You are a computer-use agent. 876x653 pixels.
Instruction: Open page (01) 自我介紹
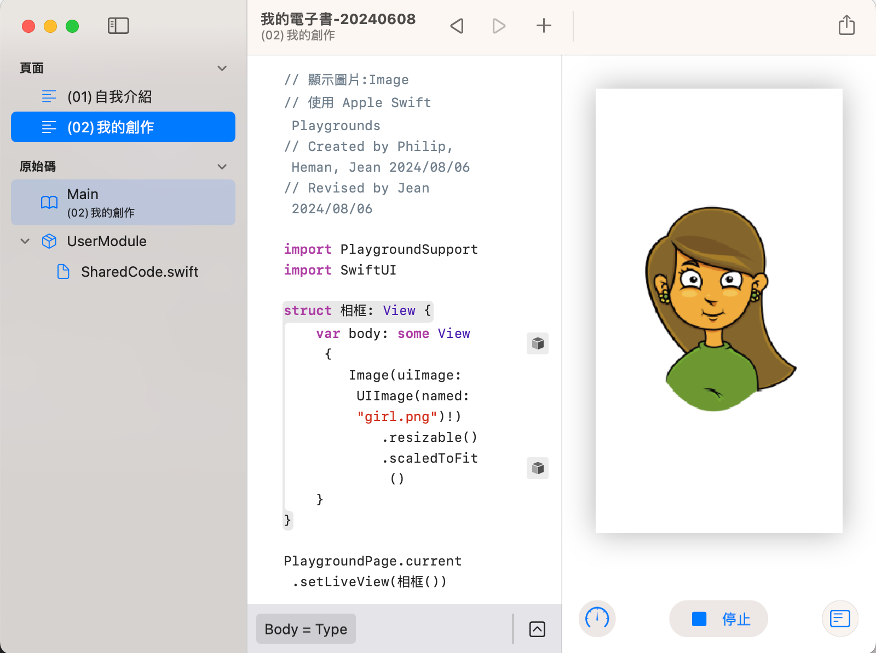tap(109, 97)
